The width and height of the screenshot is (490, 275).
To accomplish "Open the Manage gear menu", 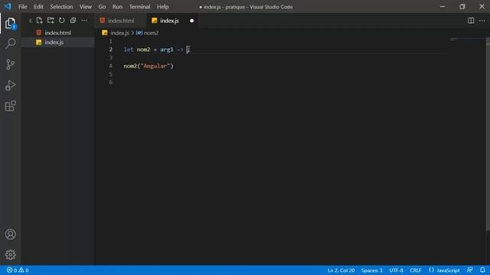I will (x=10, y=254).
